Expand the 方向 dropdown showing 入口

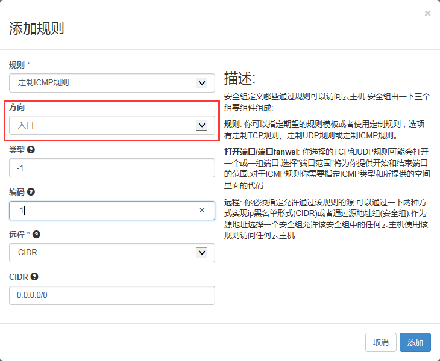pyautogui.click(x=112, y=125)
